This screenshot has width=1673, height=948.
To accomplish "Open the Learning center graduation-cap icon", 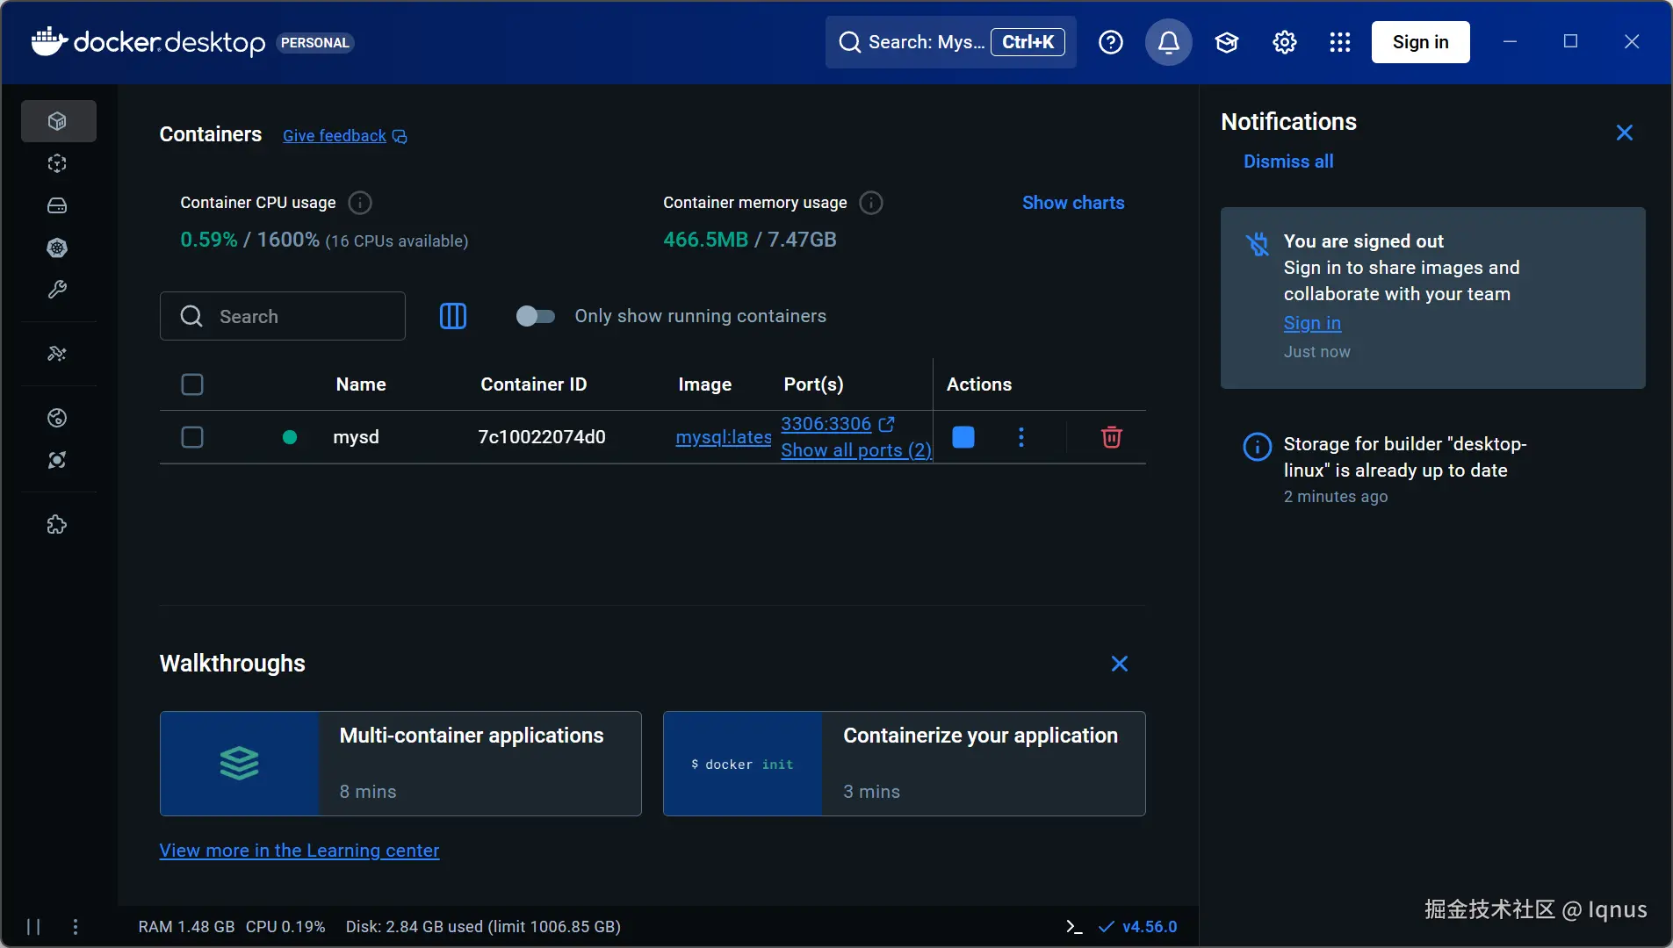I will pyautogui.click(x=1227, y=42).
